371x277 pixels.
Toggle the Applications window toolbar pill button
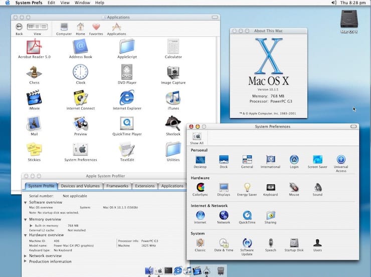point(215,17)
